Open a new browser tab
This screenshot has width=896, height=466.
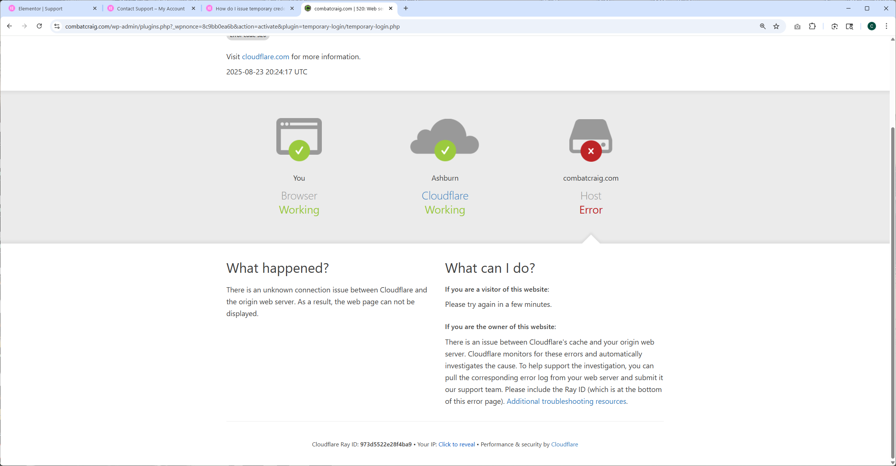click(406, 9)
